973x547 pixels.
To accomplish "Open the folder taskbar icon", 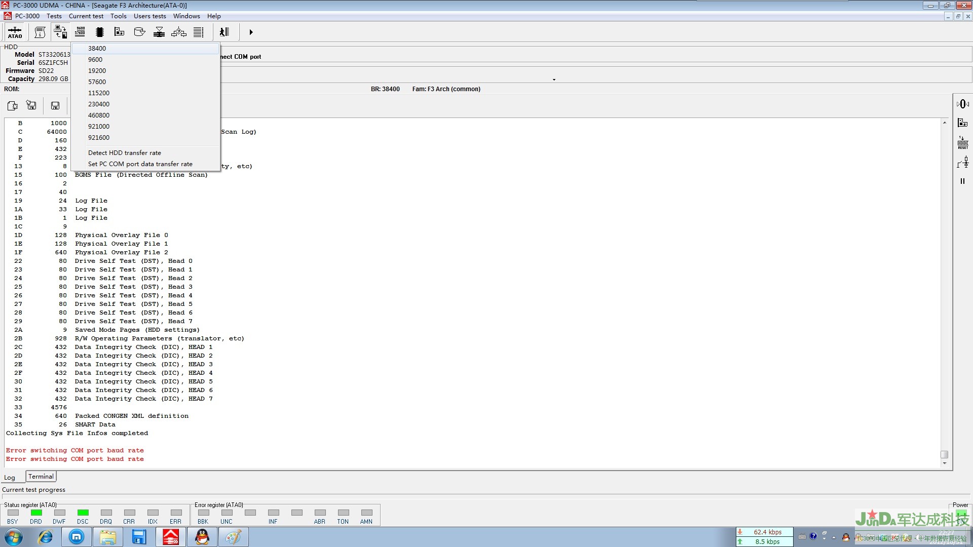I will [x=108, y=537].
